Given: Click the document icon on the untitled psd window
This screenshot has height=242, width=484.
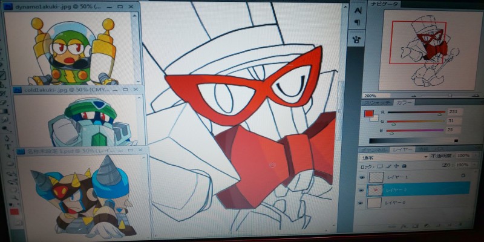Looking at the screenshot, I should point(22,151).
